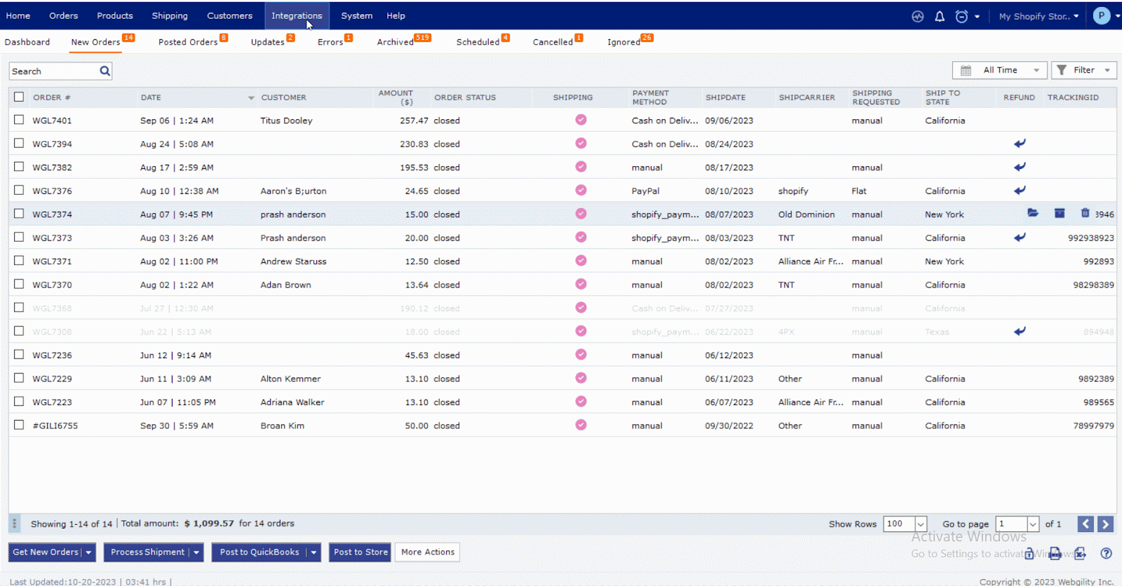Click the Post to Store button
Viewport: 1122px width, 586px height.
point(360,552)
